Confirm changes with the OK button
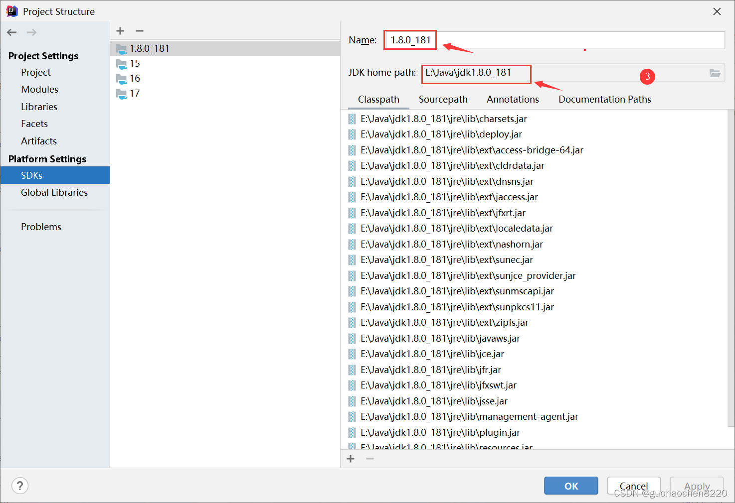 click(570, 486)
